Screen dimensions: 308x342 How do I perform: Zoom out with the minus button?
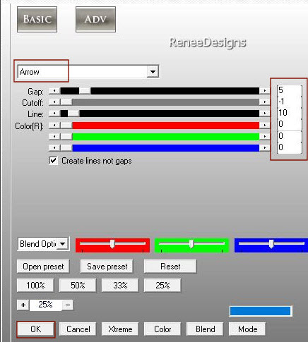pyautogui.click(x=68, y=305)
